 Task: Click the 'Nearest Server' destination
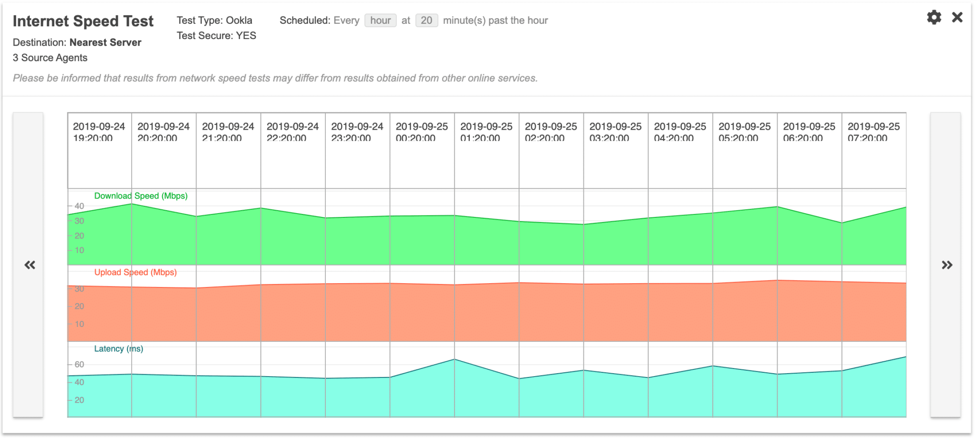tap(105, 42)
